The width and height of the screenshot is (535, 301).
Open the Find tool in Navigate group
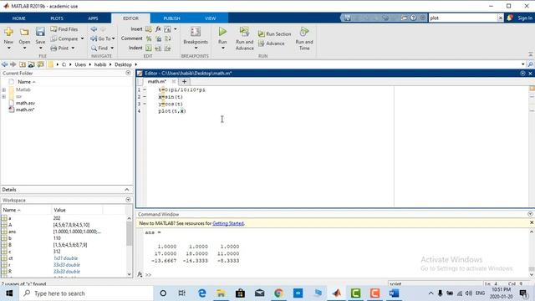[x=99, y=48]
